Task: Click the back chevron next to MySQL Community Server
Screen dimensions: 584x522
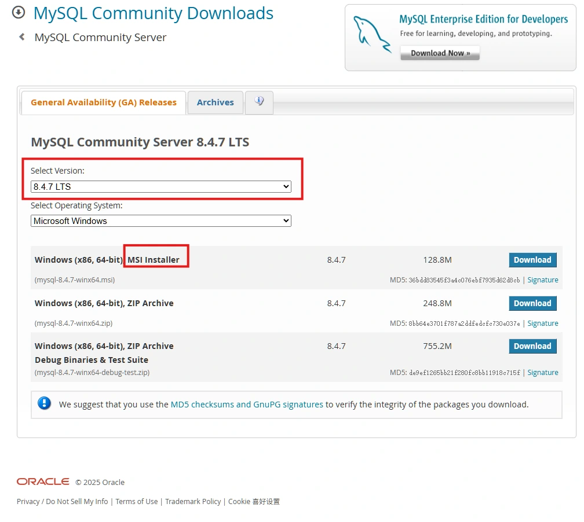Action: [22, 37]
